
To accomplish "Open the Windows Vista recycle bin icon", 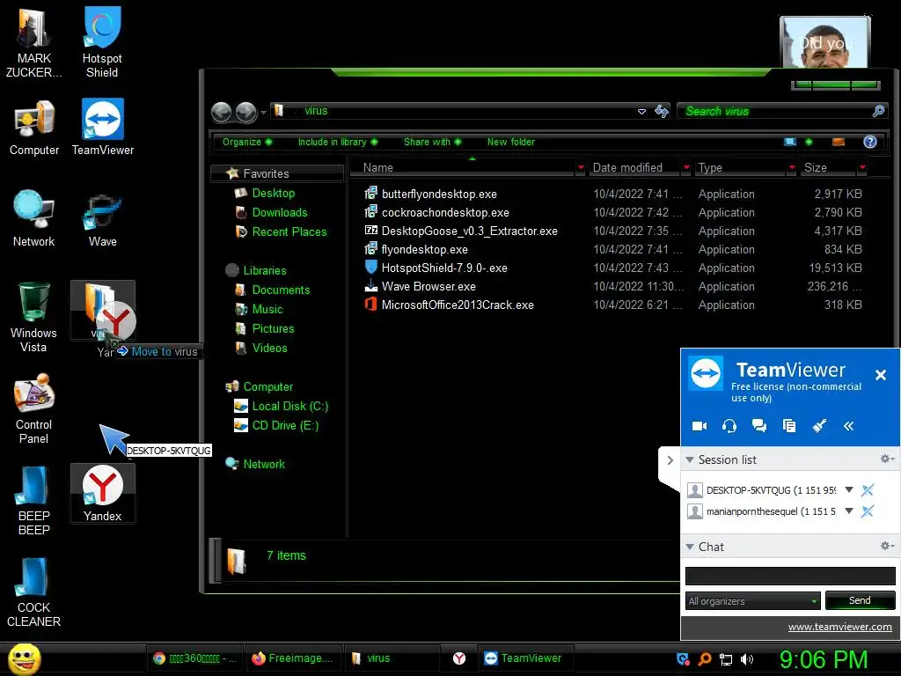I will pos(33,317).
